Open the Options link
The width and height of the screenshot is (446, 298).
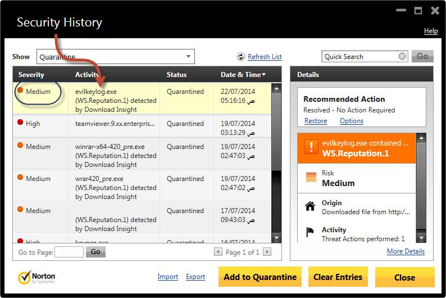click(x=352, y=121)
